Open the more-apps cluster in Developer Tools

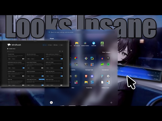tap(92, 64)
